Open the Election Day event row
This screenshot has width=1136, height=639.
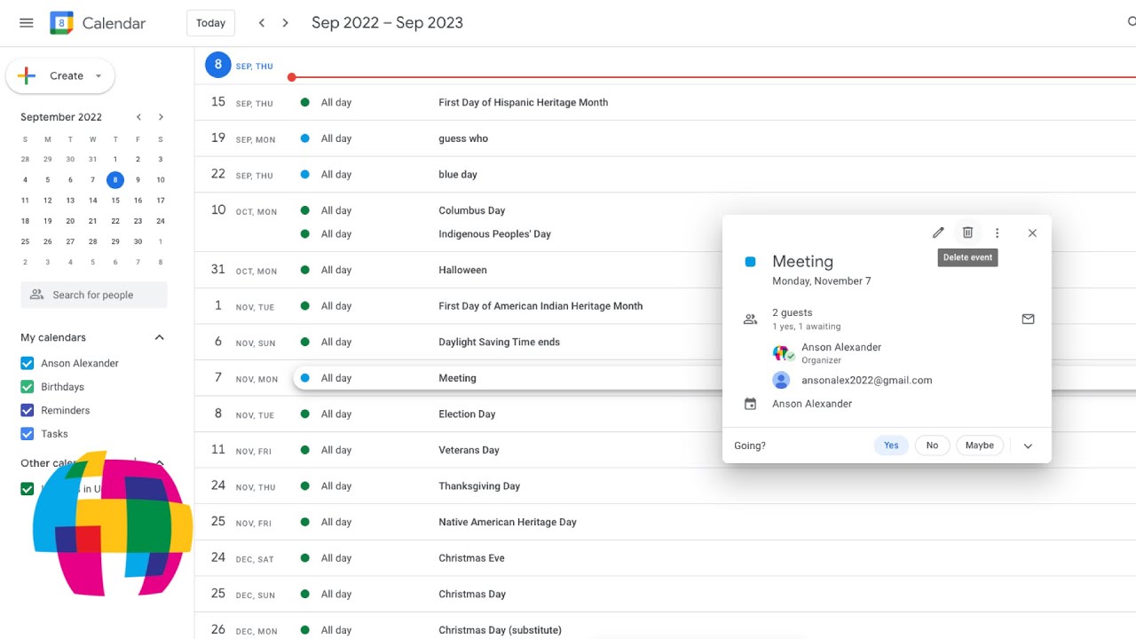pyautogui.click(x=467, y=414)
